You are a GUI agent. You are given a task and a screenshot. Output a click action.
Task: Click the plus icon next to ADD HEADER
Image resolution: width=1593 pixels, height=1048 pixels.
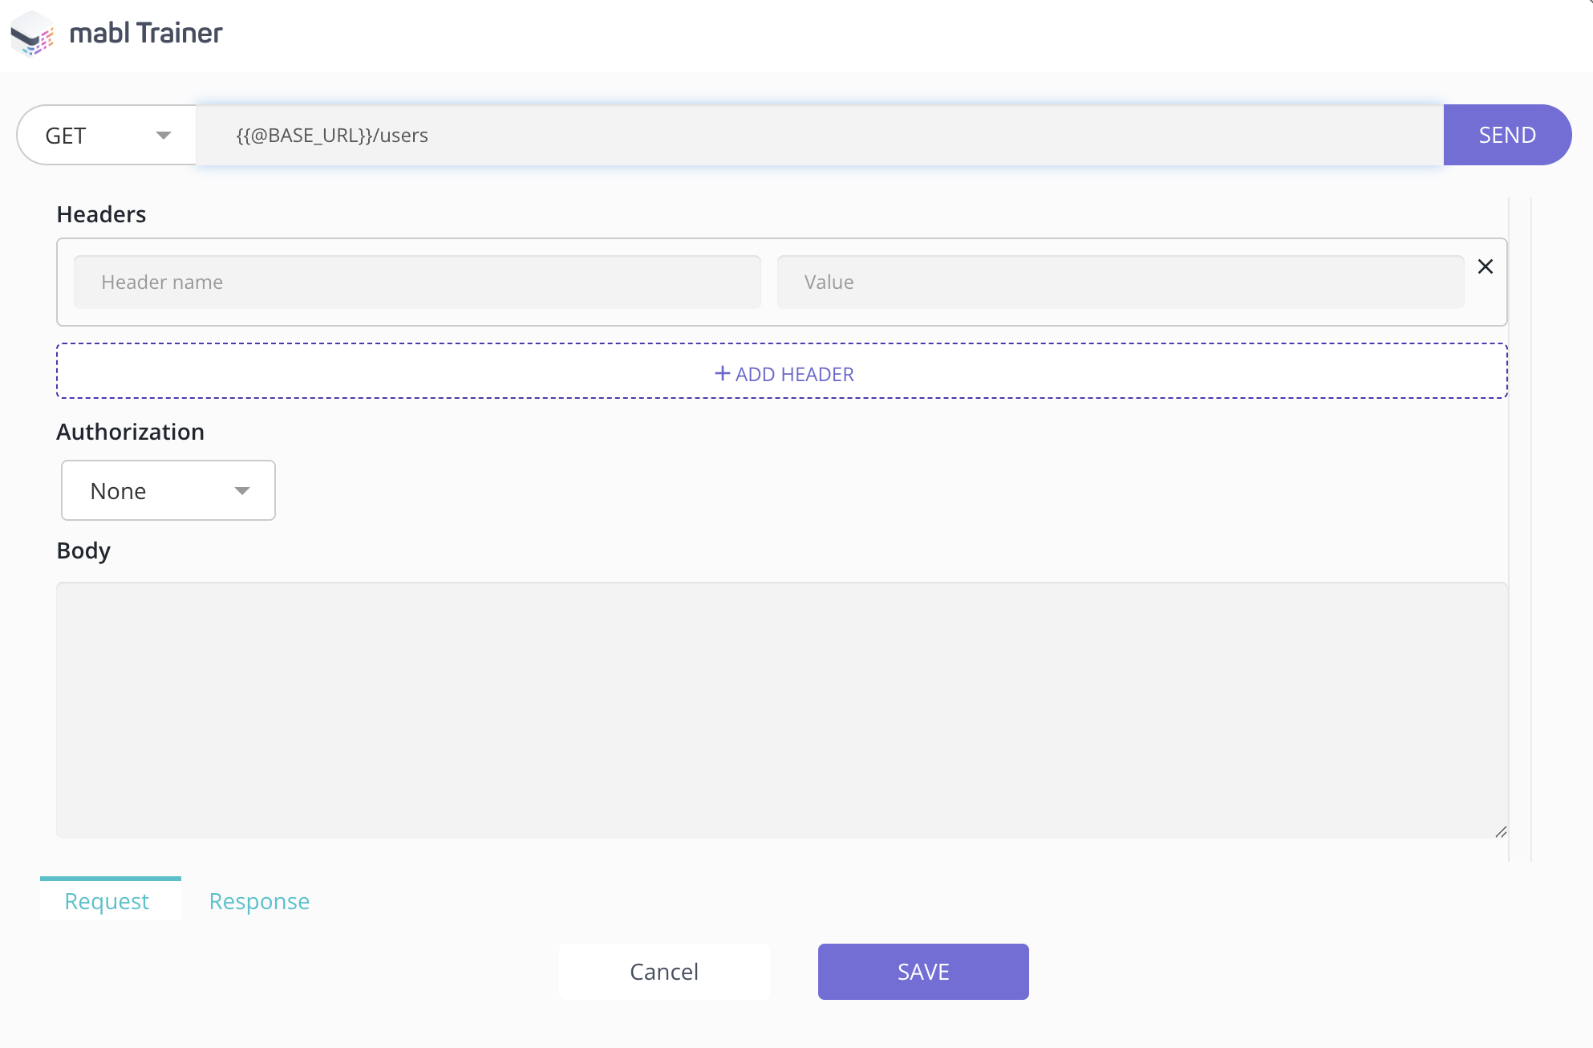[x=721, y=373]
